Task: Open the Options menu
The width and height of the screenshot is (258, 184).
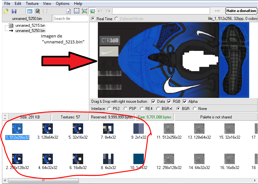Action: 62,4
